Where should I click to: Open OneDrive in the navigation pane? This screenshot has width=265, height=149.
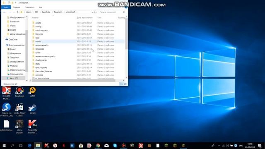[11, 39]
